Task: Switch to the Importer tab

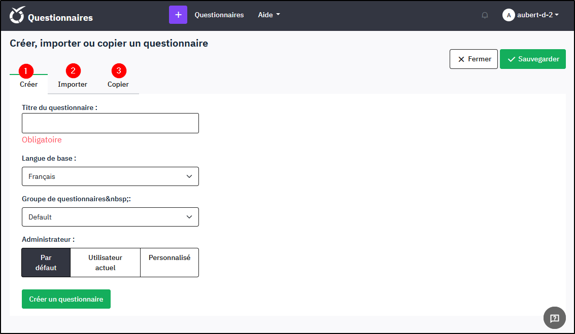Action: click(x=73, y=85)
